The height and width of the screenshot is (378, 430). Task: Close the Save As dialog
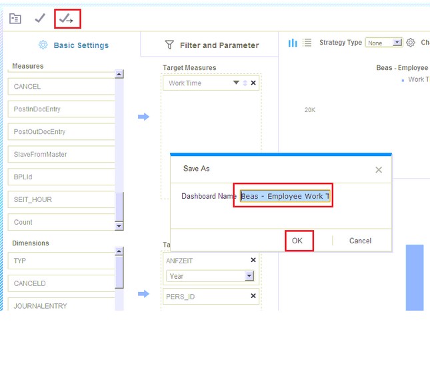379,170
